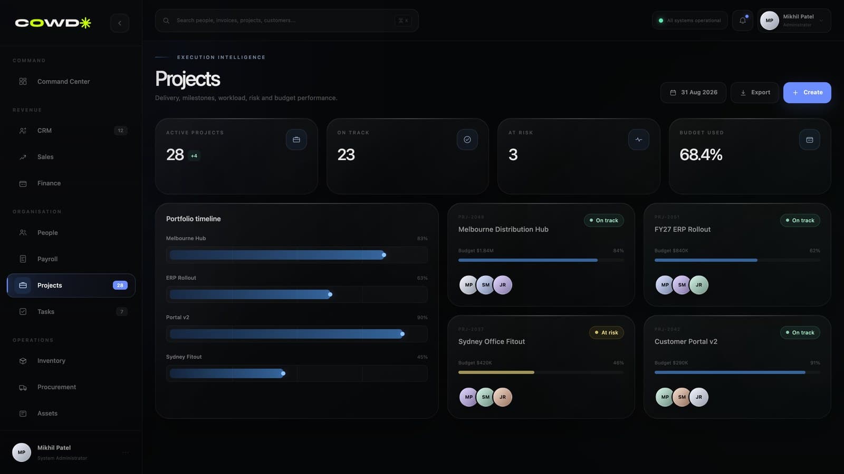Image resolution: width=844 pixels, height=474 pixels.
Task: Click the COWD logo
Action: [53, 23]
